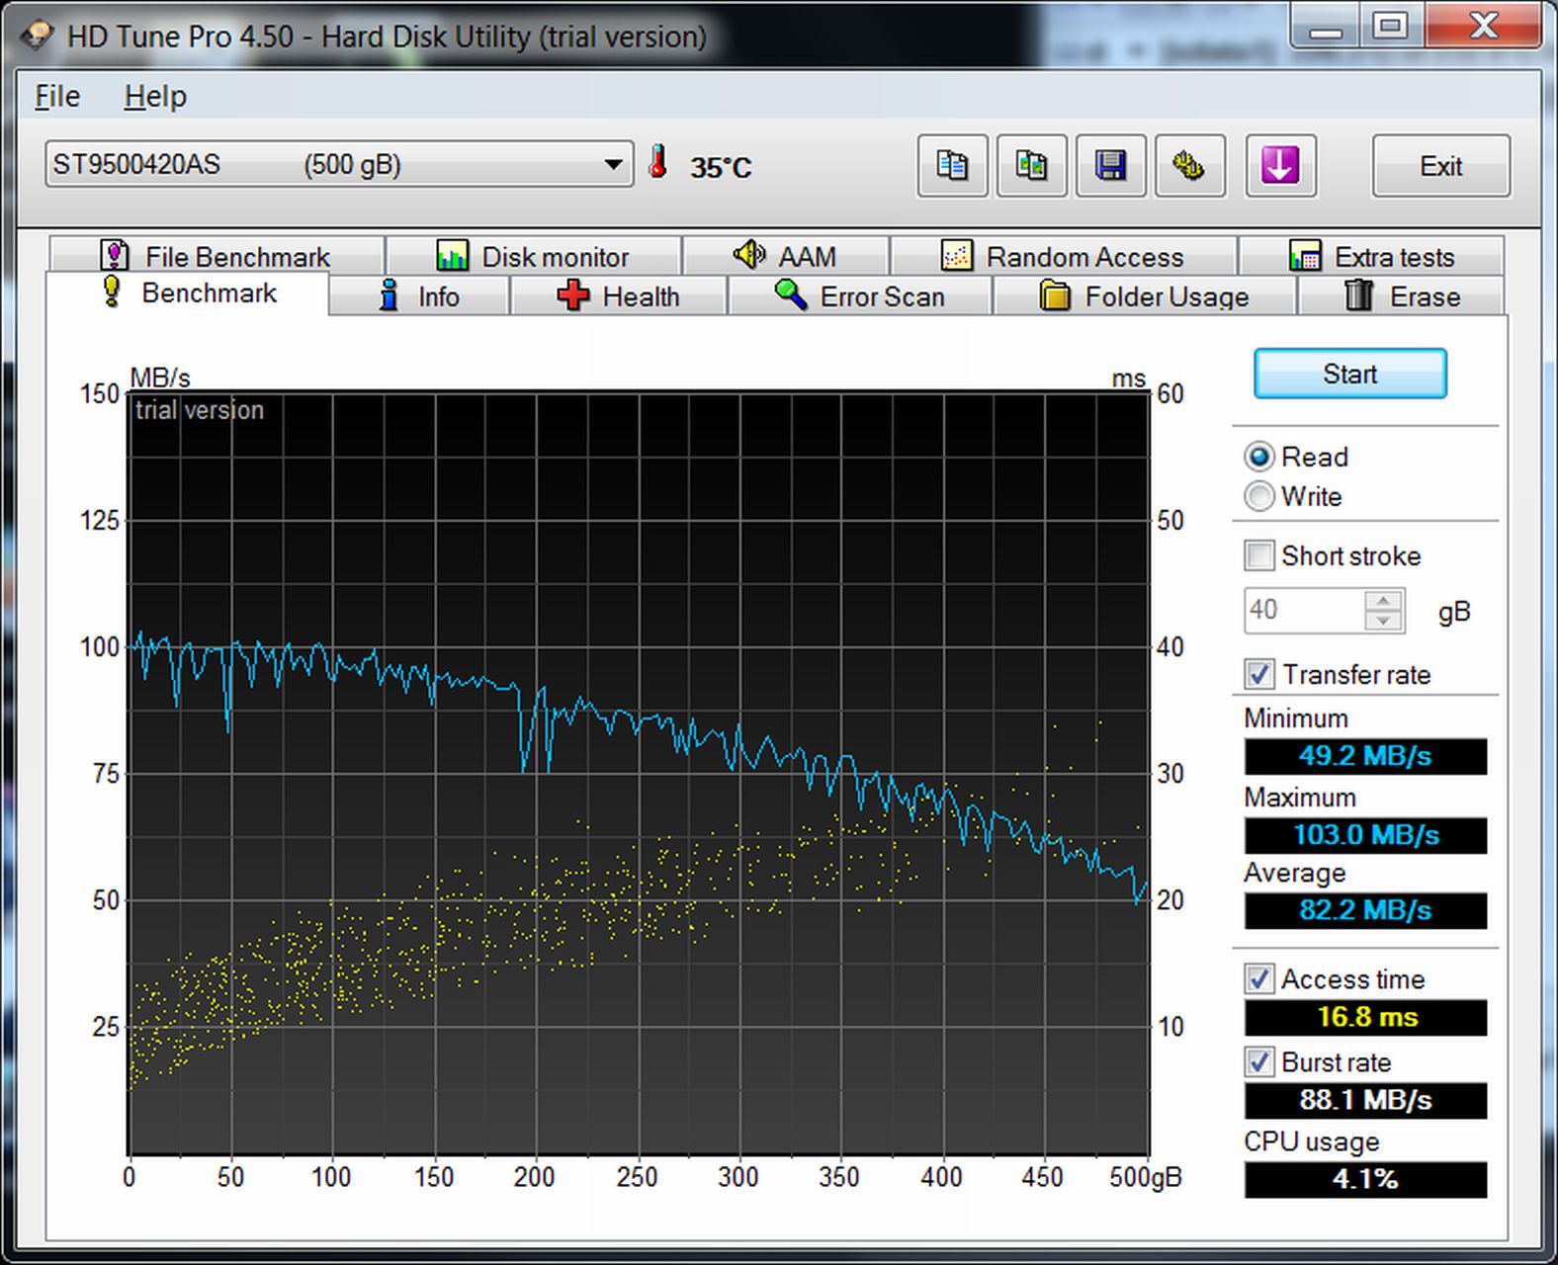Image resolution: width=1558 pixels, height=1265 pixels.
Task: Increase short stroke value with up arrow
Action: (x=1383, y=601)
